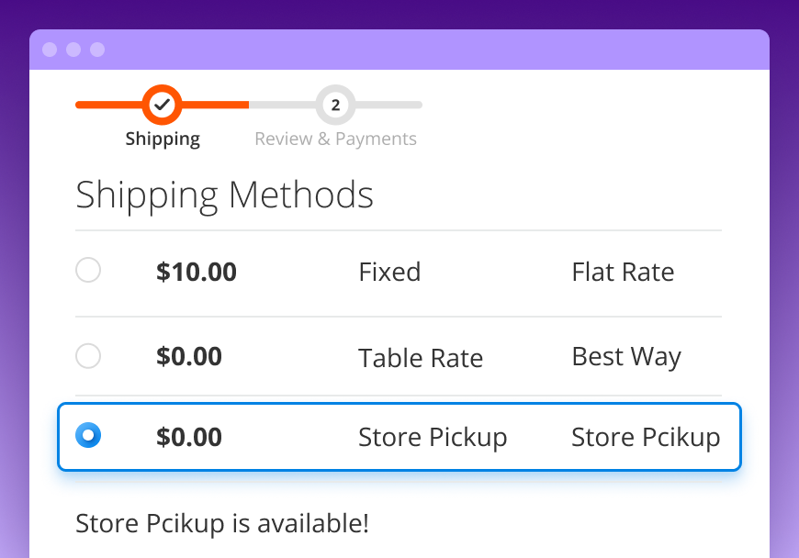Viewport: 799px width, 558px height.
Task: Click the Store Pcikup is available message
Action: (x=221, y=523)
